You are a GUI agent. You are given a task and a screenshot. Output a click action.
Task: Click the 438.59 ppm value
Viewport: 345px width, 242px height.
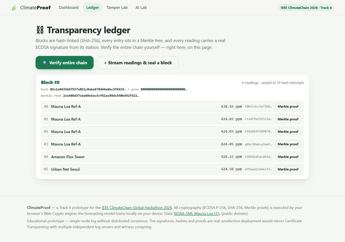coord(231,106)
